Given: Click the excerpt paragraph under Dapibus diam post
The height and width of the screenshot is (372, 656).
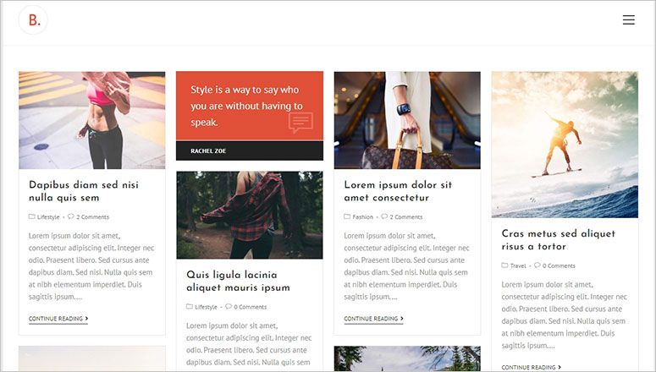Looking at the screenshot, I should tap(91, 266).
